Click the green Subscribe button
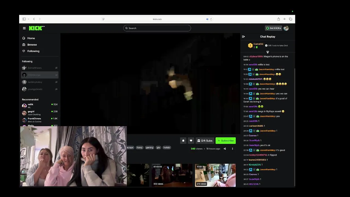The width and height of the screenshot is (350, 197). [226, 141]
